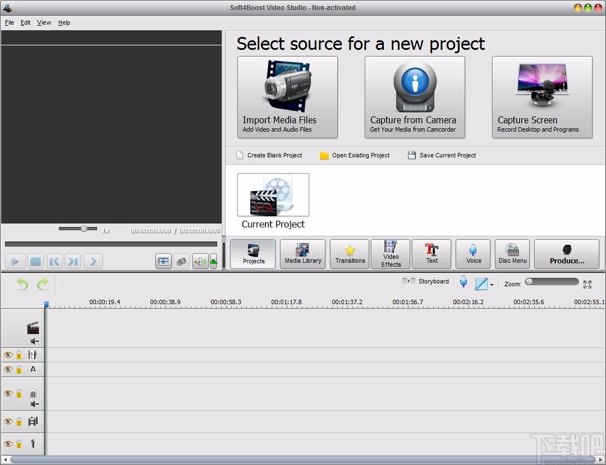Select the Current Project thumbnail
Image resolution: width=606 pixels, height=465 pixels.
273,194
